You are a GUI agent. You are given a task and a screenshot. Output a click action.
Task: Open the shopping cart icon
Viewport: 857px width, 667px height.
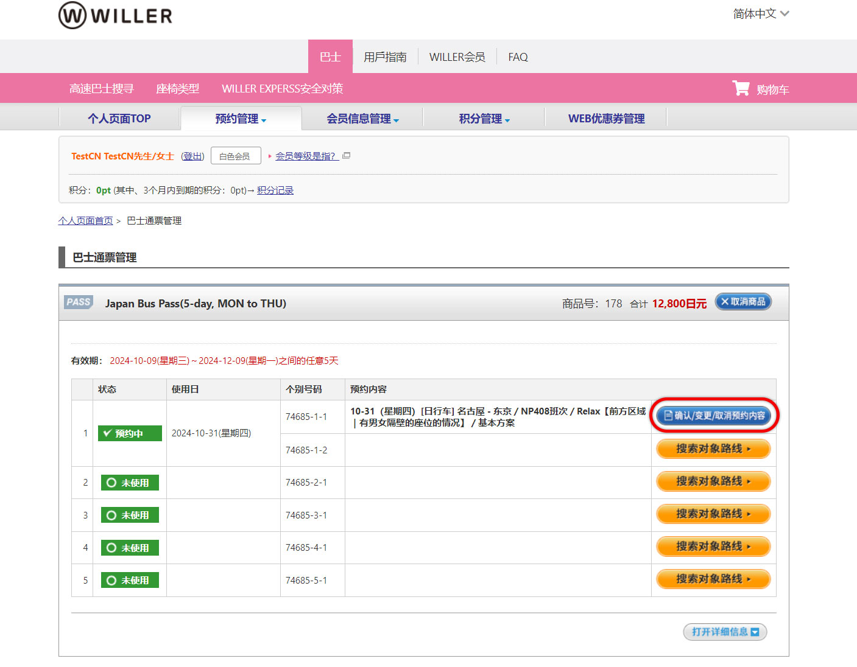741,88
